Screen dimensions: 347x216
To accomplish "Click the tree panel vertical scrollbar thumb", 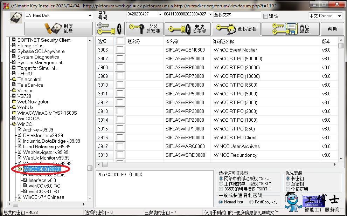I will pos(90,168).
